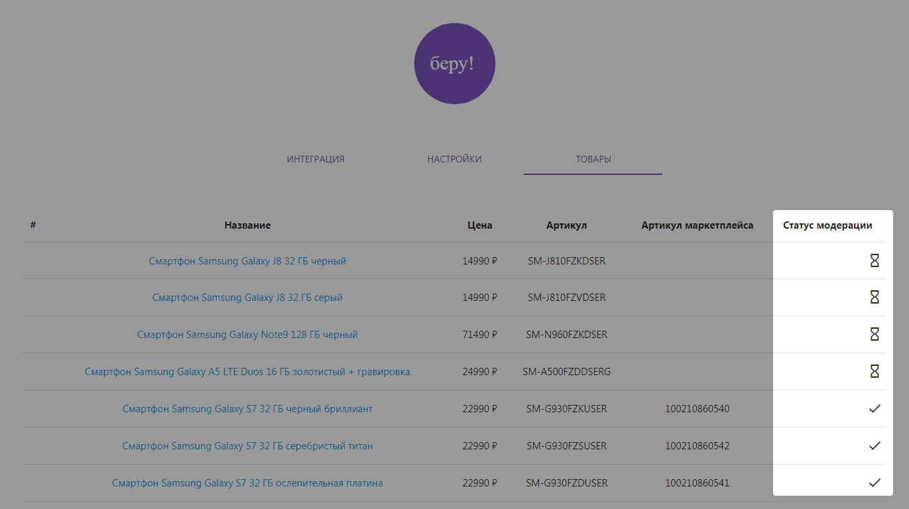Switch to the НАСТРОЙКИ tab
The height and width of the screenshot is (509, 909).
tap(454, 159)
